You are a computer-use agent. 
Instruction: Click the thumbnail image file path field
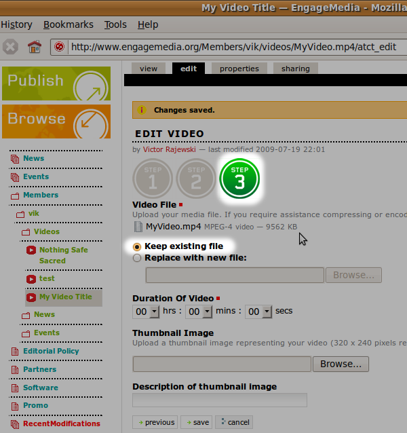(222, 364)
